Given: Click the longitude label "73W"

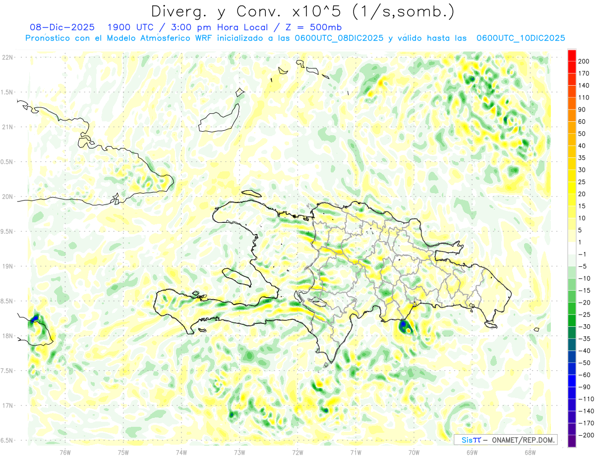Looking at the screenshot, I should pyautogui.click(x=239, y=452).
